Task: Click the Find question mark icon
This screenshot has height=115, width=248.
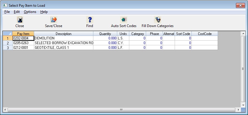Action: tap(90, 20)
